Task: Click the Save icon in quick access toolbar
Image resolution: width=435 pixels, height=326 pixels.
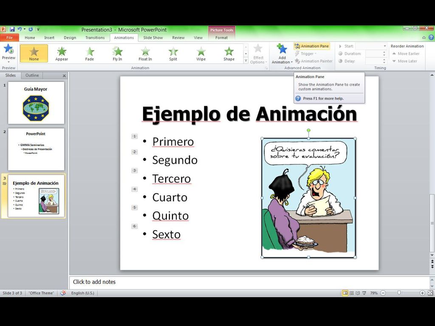Action: 12,29
